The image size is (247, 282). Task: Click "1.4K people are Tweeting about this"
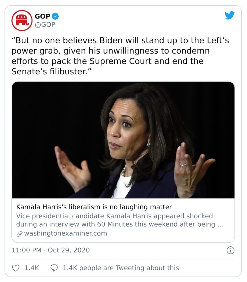[121, 268]
